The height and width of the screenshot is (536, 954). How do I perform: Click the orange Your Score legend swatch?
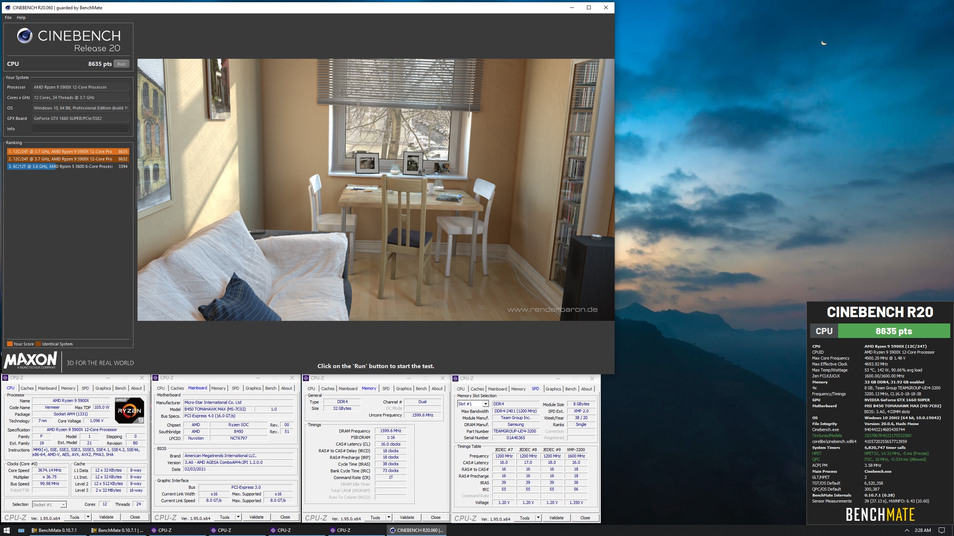click(x=10, y=344)
